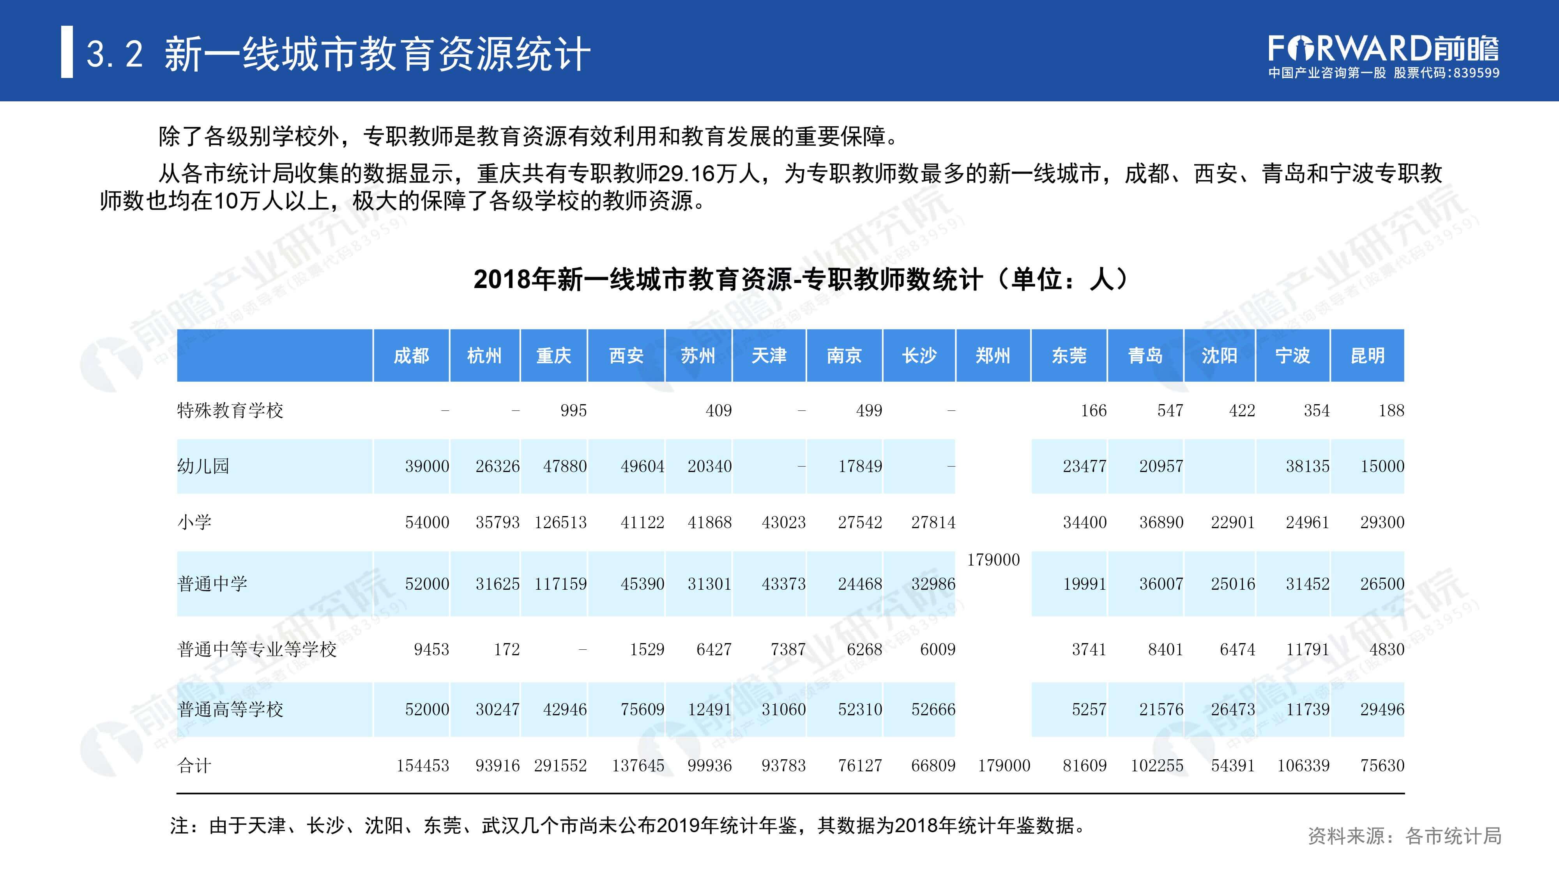Select the 重庆 column header

pyautogui.click(x=554, y=355)
